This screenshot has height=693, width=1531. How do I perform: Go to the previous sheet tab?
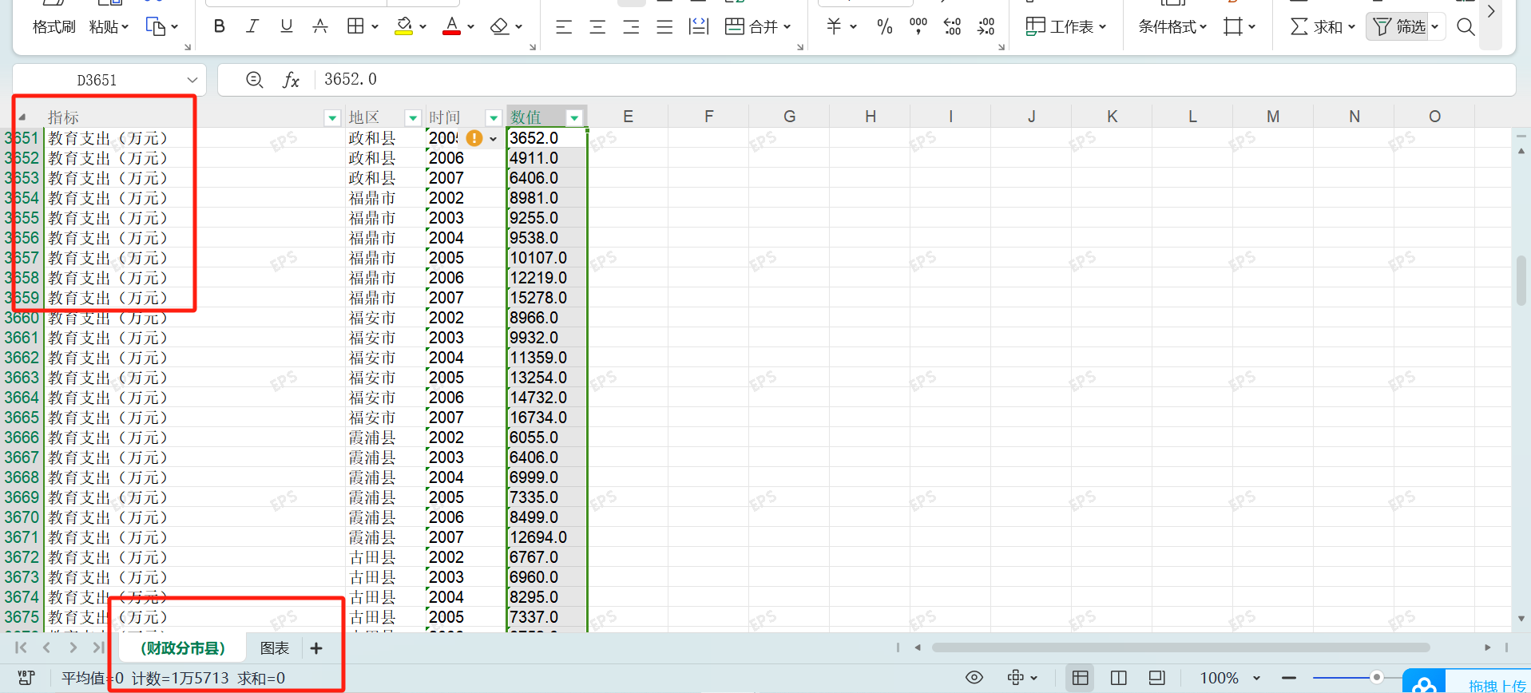(x=46, y=647)
